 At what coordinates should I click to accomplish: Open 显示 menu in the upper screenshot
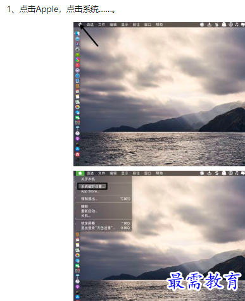coord(125,25)
